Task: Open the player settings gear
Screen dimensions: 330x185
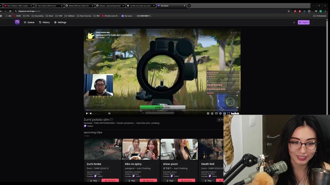Action: click(x=208, y=113)
